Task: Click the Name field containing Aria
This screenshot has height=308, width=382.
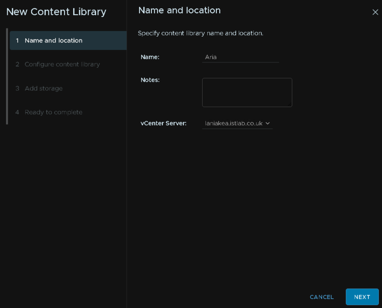Action: pos(241,57)
